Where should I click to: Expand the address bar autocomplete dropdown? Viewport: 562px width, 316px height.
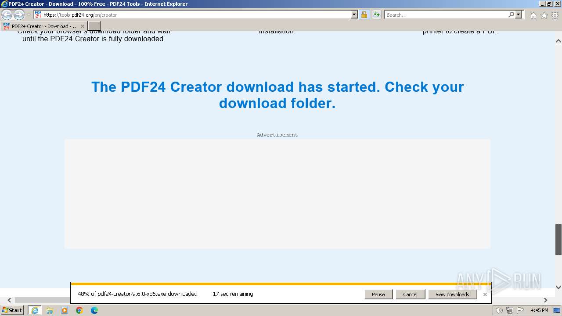click(x=354, y=14)
